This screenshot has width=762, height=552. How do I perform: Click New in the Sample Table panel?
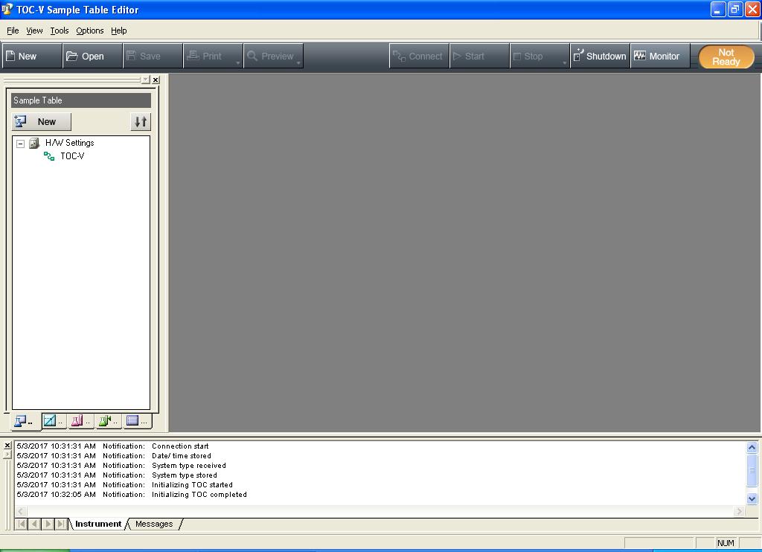[x=42, y=121]
